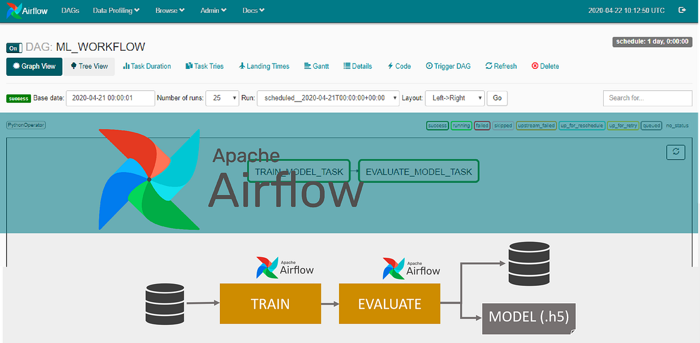
Task: Open the Admin menu
Action: 212,10
